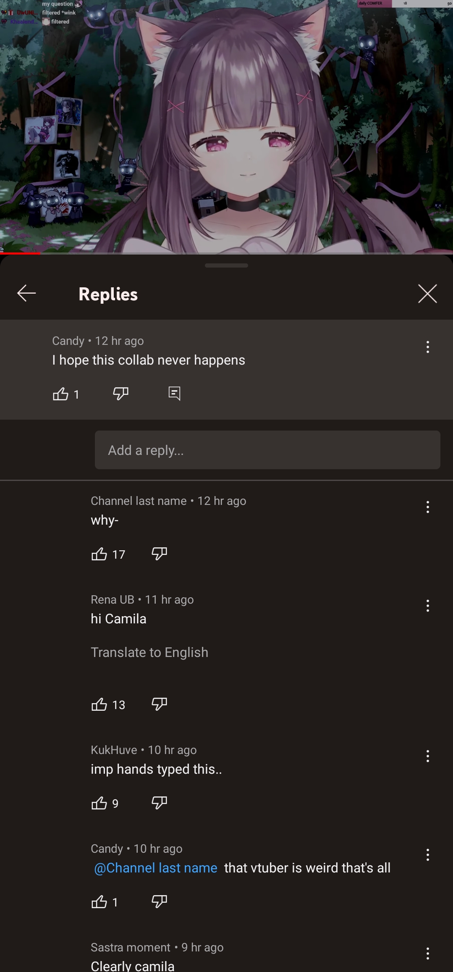Tap the drag handle above the Replies header
The height and width of the screenshot is (972, 453).
click(x=226, y=265)
